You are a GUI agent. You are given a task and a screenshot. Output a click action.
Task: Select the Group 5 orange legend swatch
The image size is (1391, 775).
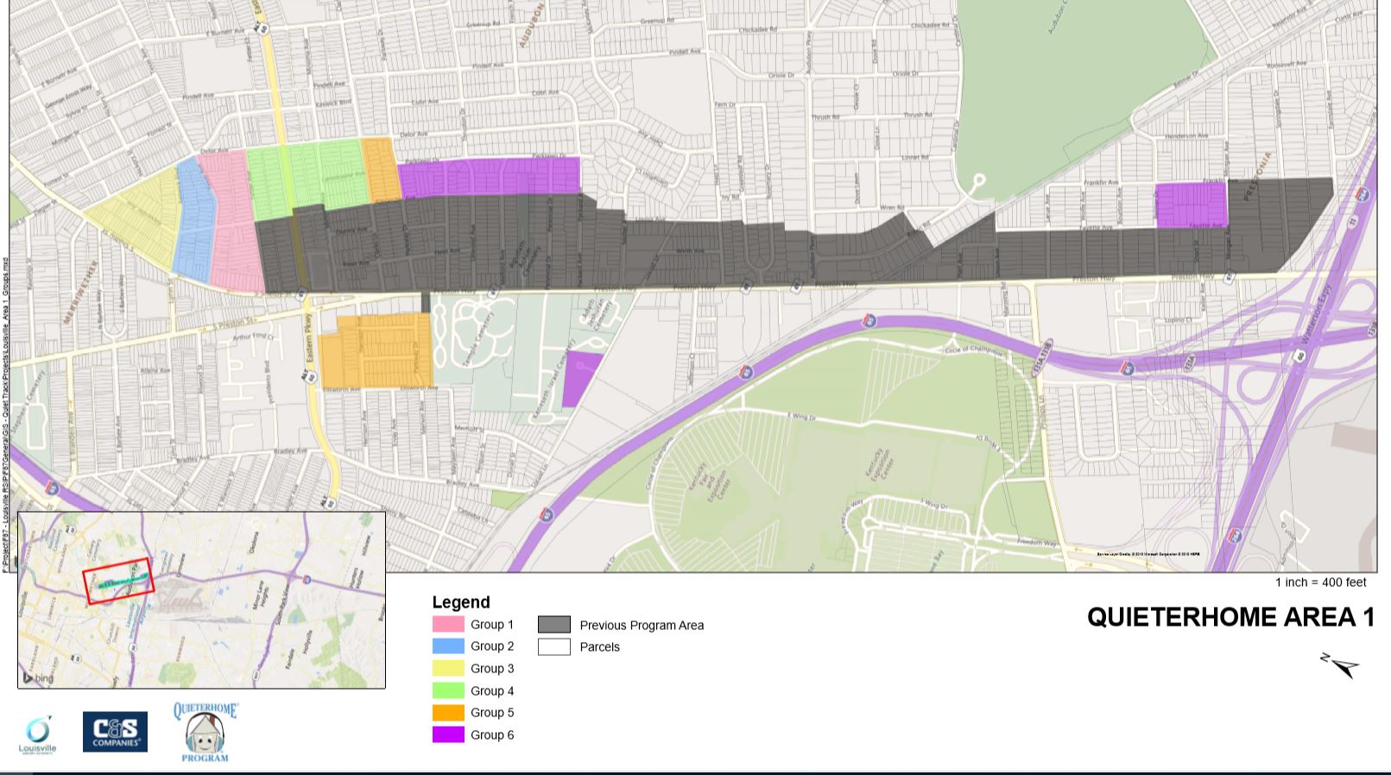point(448,713)
